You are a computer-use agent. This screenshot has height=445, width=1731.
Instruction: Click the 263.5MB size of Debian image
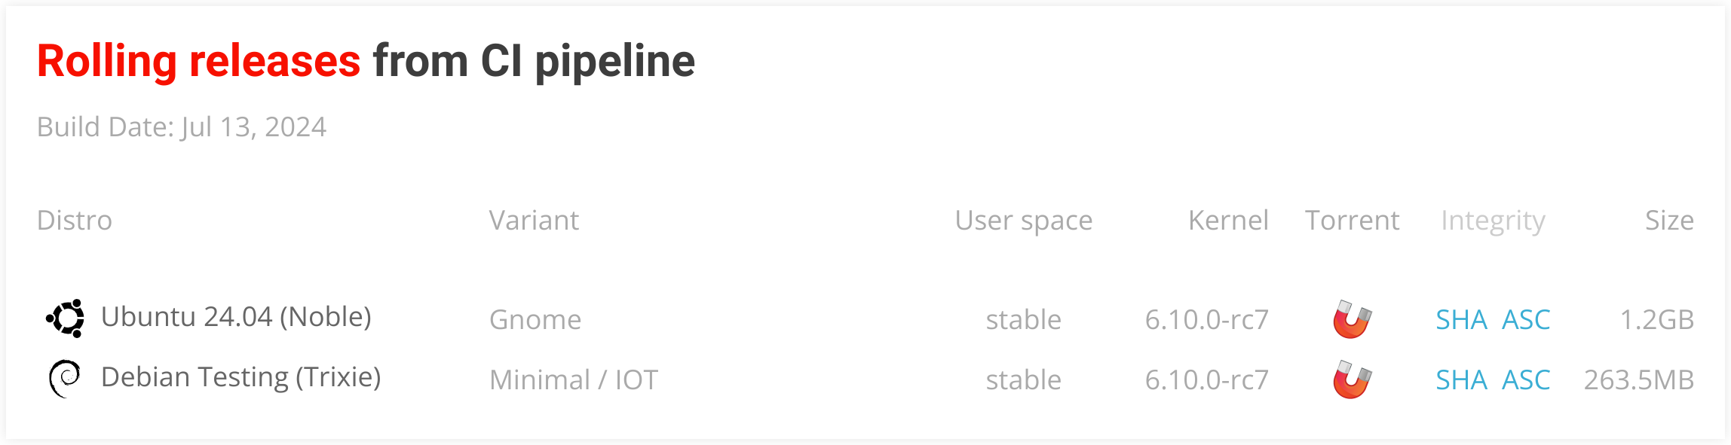click(x=1638, y=380)
